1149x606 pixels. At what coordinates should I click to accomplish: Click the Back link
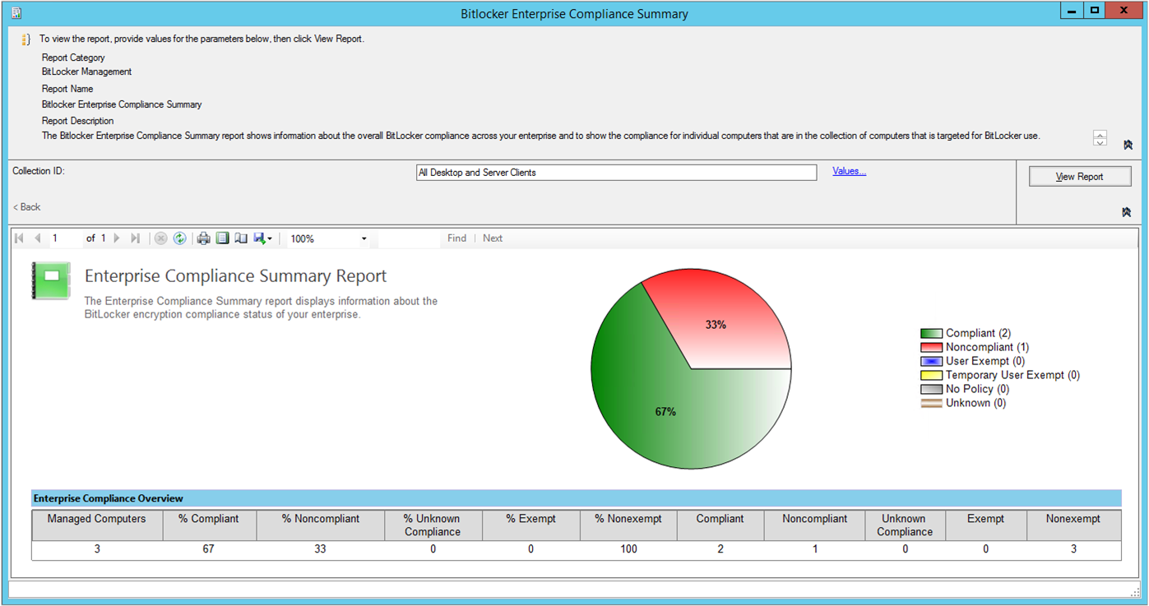[27, 207]
